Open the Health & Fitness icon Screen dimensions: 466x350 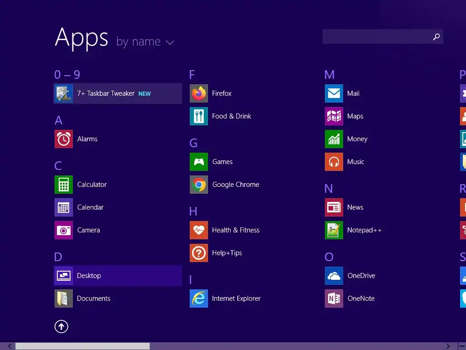point(199,230)
